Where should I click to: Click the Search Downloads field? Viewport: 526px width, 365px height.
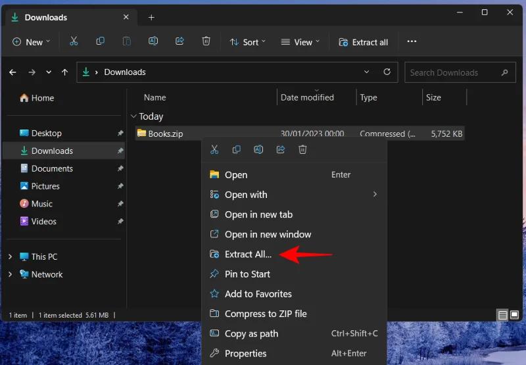(452, 72)
